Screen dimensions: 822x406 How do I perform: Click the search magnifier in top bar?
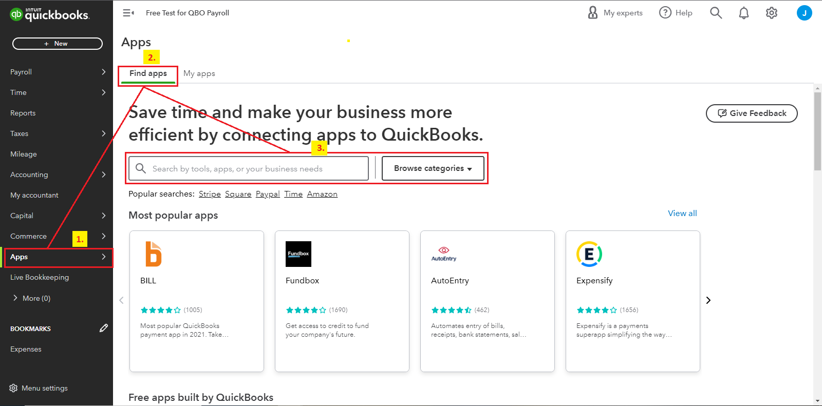click(716, 13)
